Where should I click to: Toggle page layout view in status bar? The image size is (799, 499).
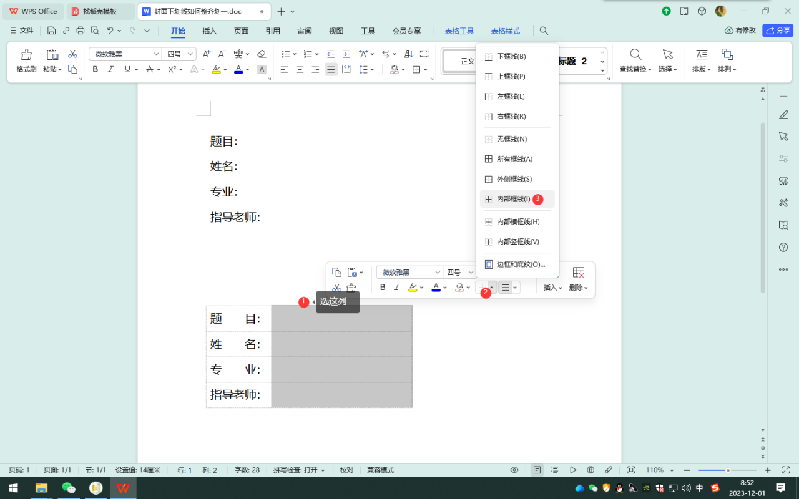537,470
